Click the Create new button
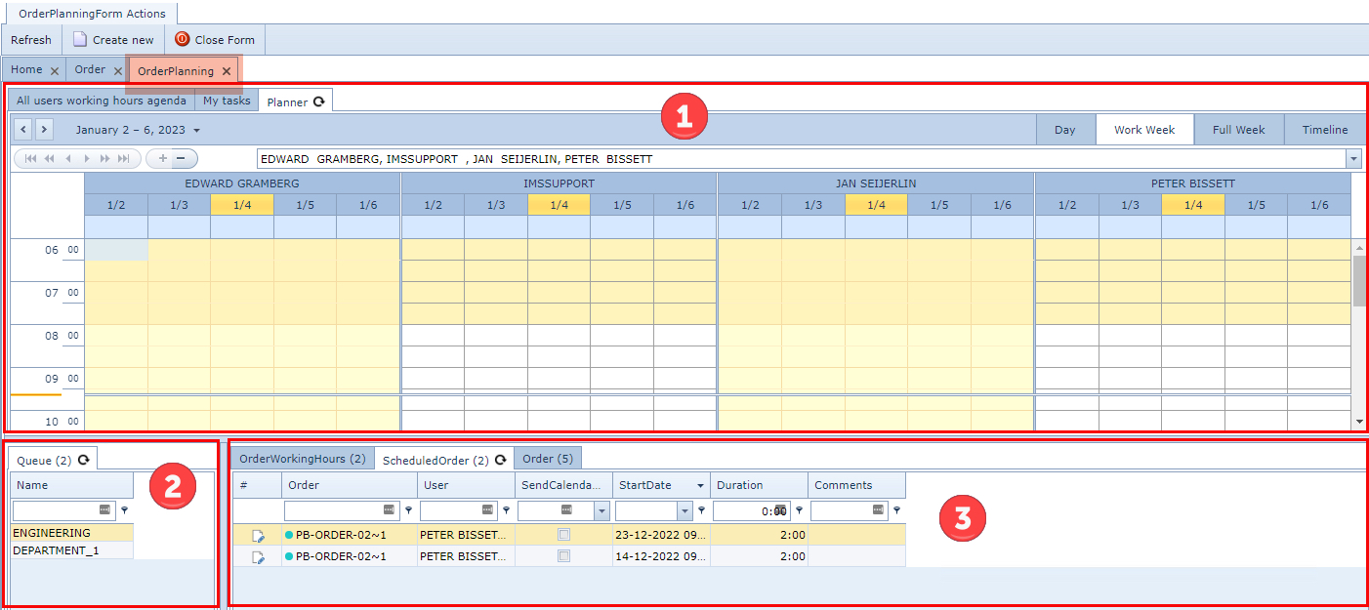This screenshot has width=1369, height=610. pyautogui.click(x=113, y=40)
